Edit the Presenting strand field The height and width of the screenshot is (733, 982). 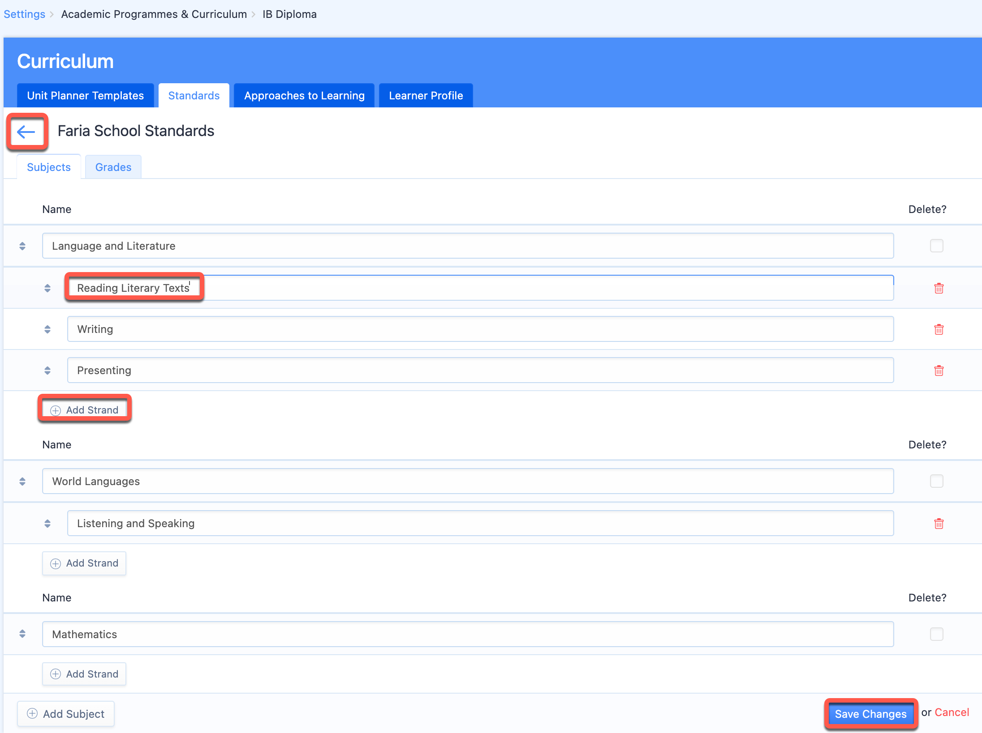481,370
